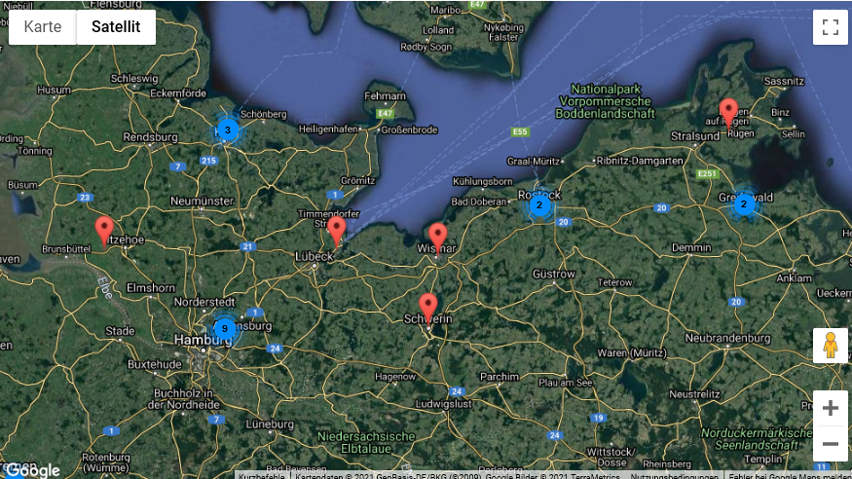
Task: Open the Nutzungsbedingungen link
Action: pos(675,475)
